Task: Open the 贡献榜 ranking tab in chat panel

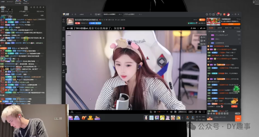Action: [x=220, y=28]
